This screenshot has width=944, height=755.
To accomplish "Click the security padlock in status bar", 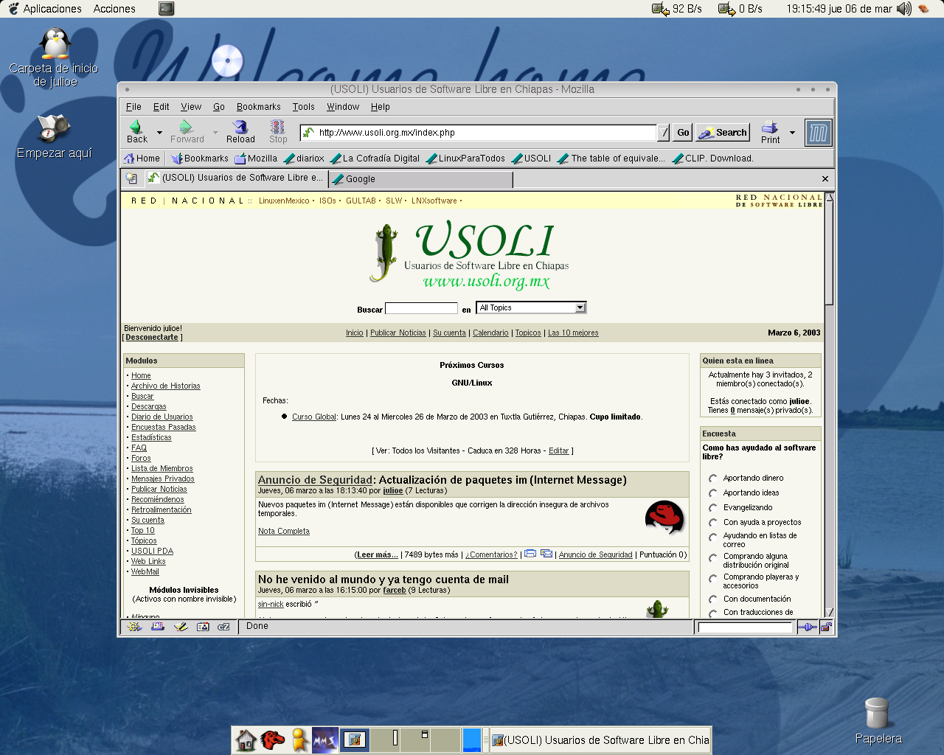I will pyautogui.click(x=826, y=627).
